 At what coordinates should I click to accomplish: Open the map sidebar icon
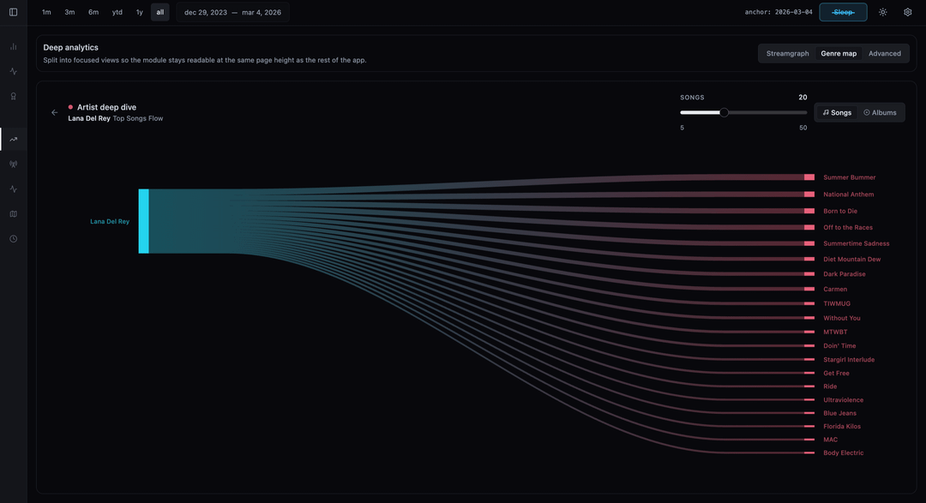tap(13, 213)
